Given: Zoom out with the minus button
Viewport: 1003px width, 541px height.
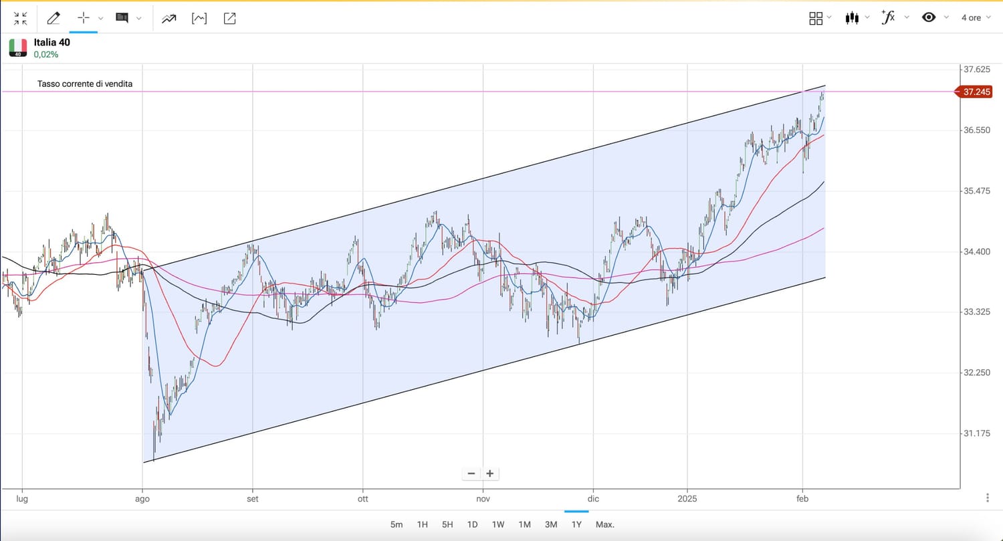Looking at the screenshot, I should [x=471, y=473].
